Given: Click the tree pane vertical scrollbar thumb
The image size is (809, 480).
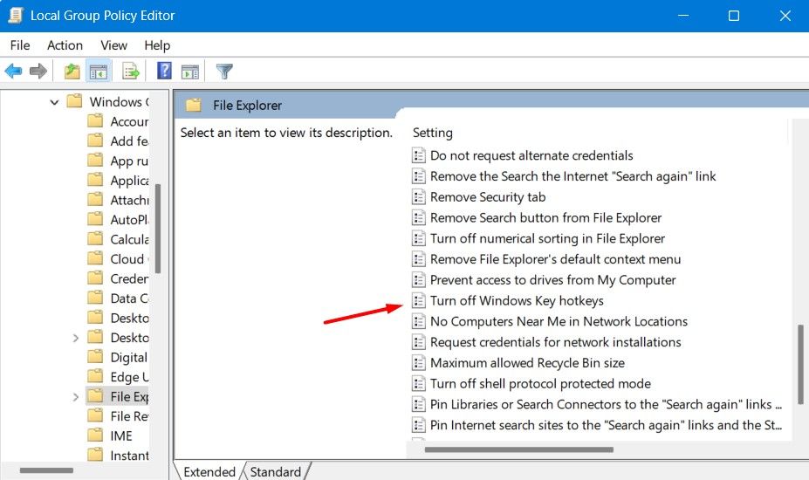Looking at the screenshot, I should pyautogui.click(x=158, y=228).
